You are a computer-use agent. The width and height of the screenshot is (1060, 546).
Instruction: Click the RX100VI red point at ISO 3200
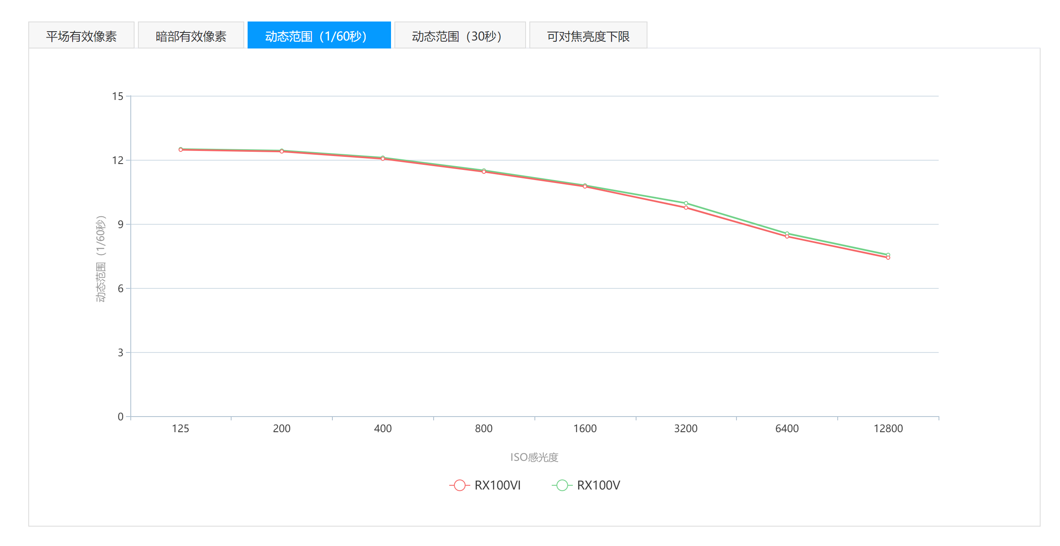tap(686, 208)
